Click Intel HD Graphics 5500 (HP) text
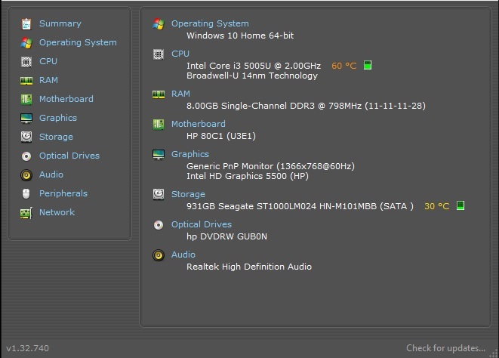The image size is (499, 358). point(248,176)
